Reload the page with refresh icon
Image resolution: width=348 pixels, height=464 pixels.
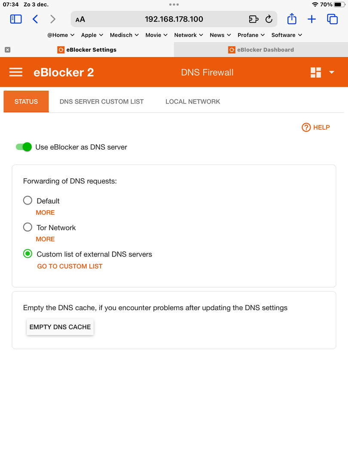(269, 19)
